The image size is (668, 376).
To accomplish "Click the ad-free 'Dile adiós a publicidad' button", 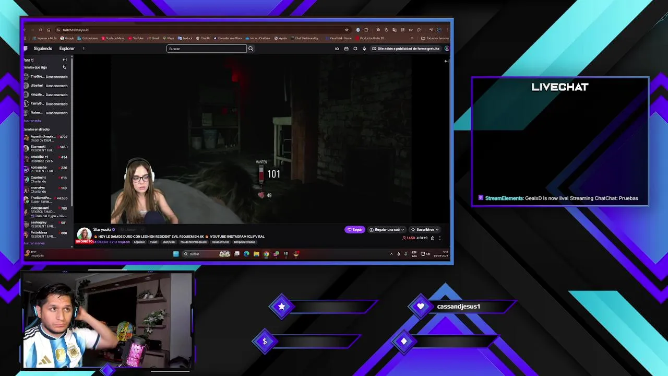I will tap(405, 49).
